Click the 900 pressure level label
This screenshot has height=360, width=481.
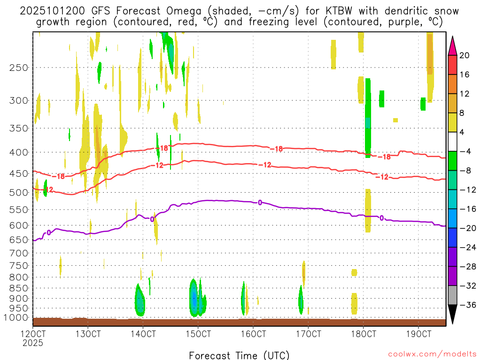click(19, 298)
